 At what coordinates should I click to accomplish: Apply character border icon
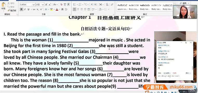(x=68, y=5)
